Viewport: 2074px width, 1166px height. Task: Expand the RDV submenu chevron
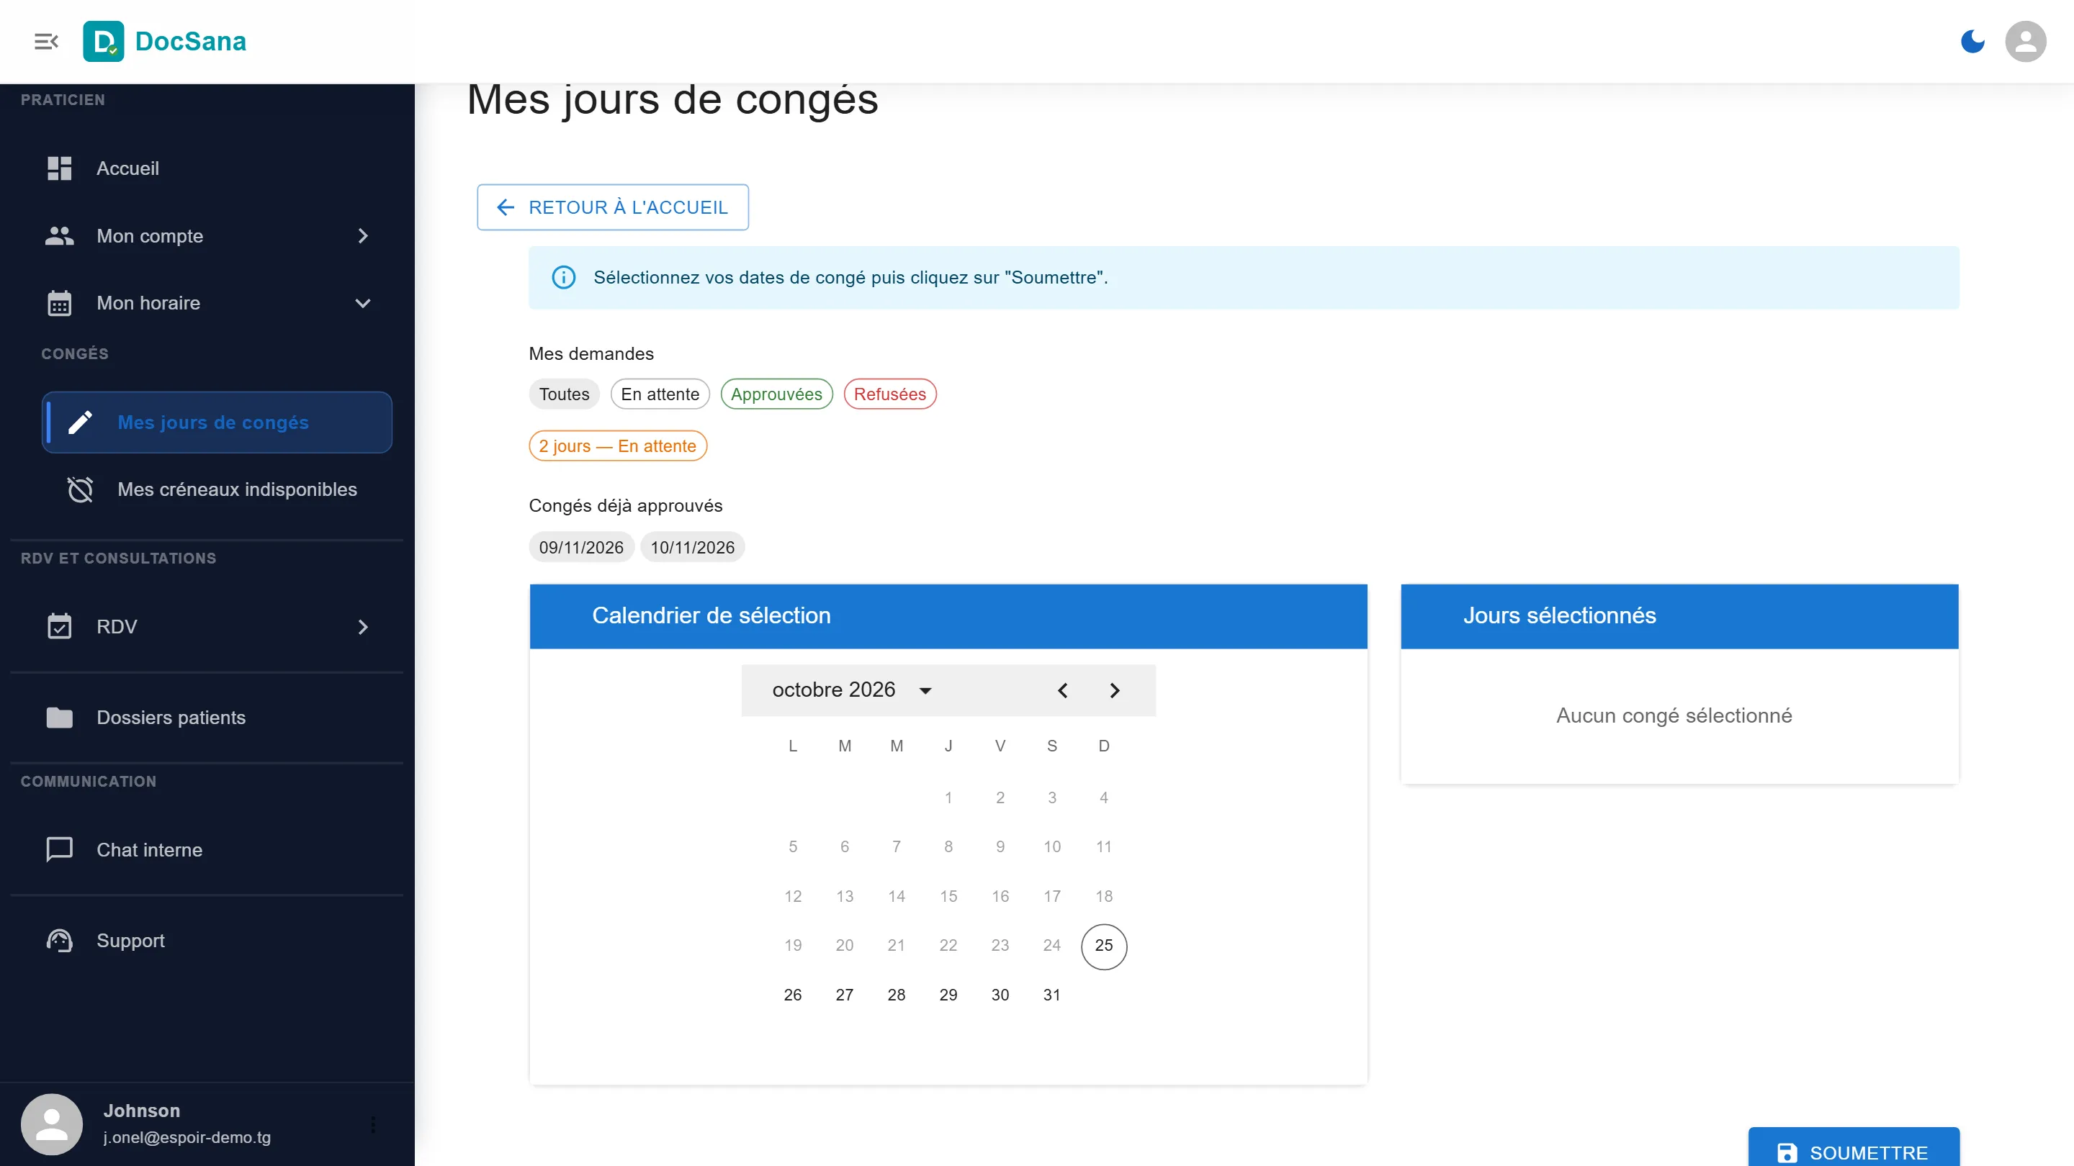[x=363, y=627]
